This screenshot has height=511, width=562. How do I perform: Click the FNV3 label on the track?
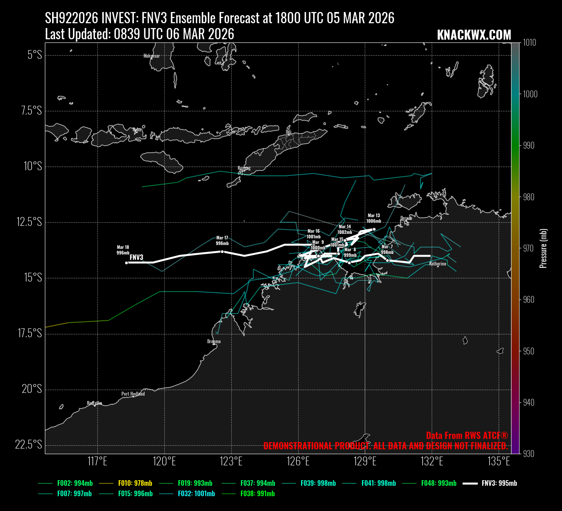tap(136, 258)
